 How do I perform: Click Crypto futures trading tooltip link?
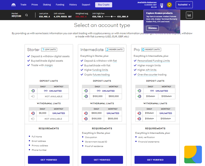tap(101, 75)
